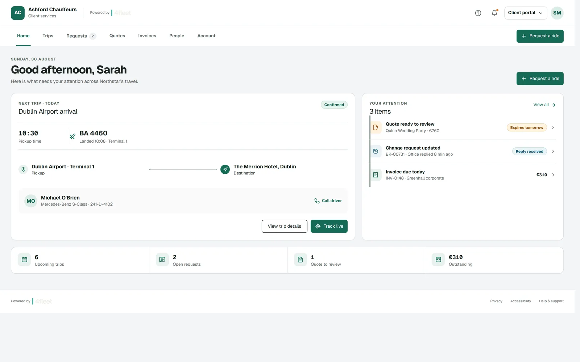The height and width of the screenshot is (362, 580).
Task: Click the airplane icon beside BA 4460
Action: click(x=72, y=136)
